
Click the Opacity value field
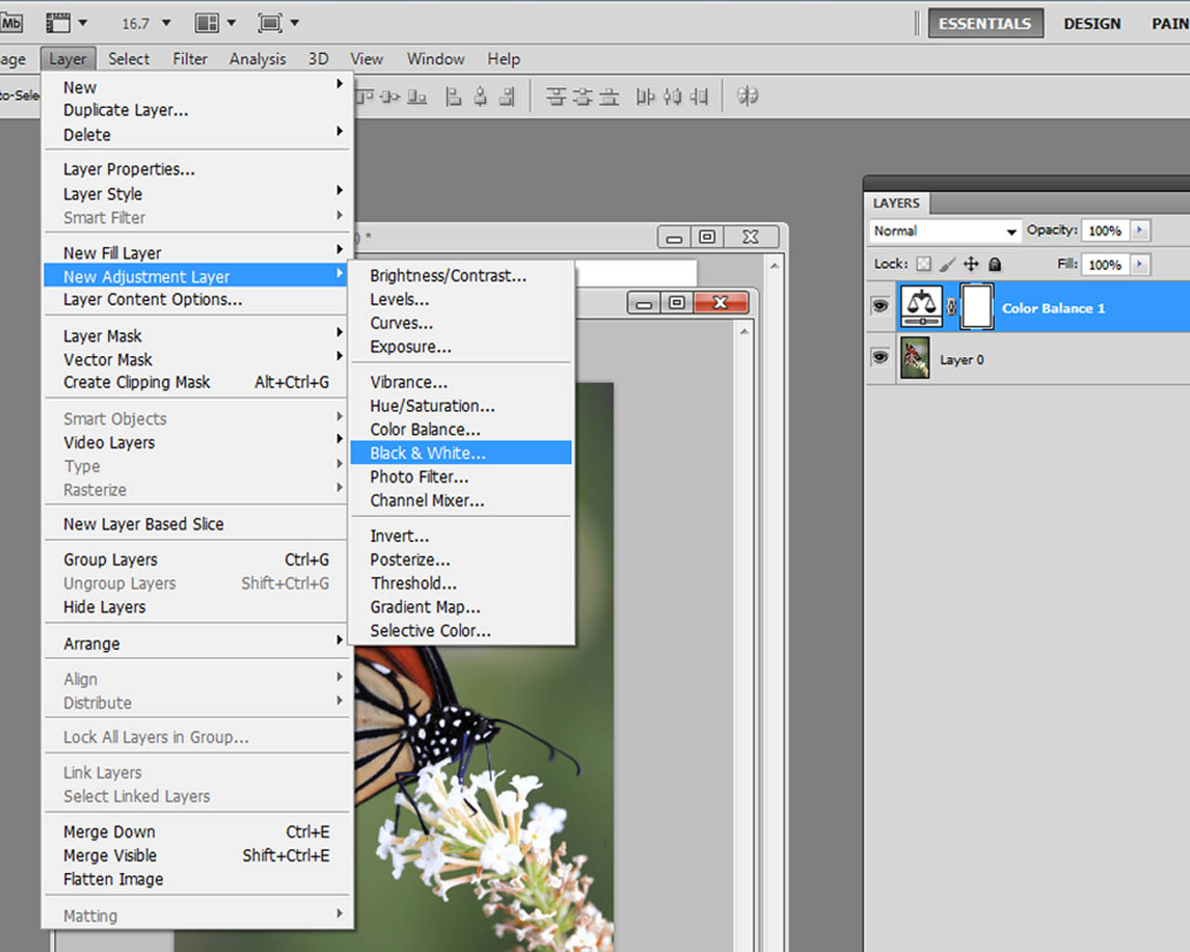pos(1105,231)
